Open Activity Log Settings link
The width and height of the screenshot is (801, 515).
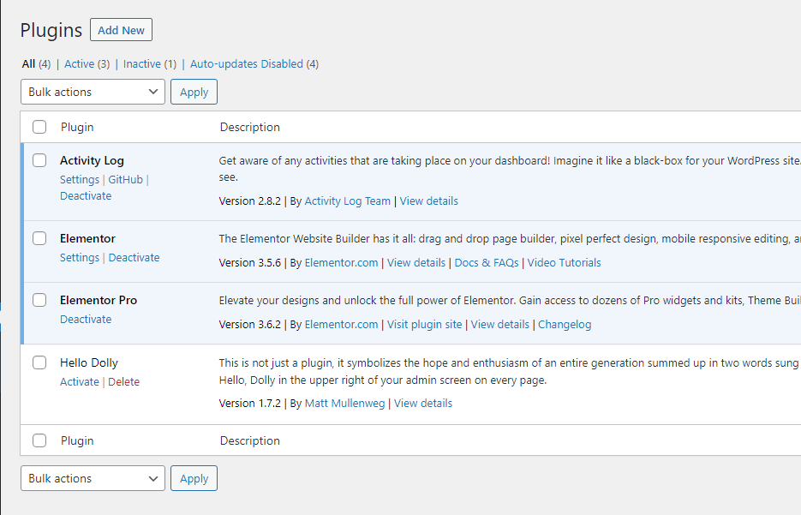click(x=80, y=180)
